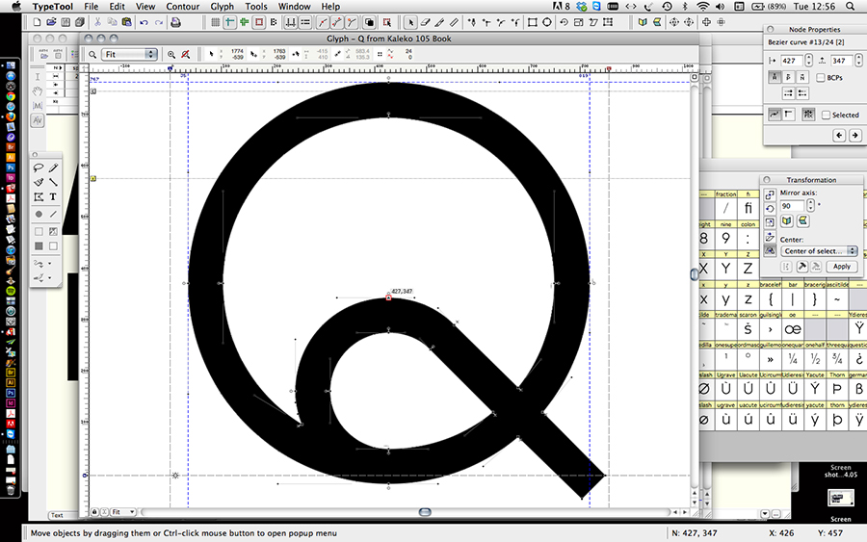Select the Pencil tool in floating palette
This screenshot has height=542, width=867.
coord(53,168)
